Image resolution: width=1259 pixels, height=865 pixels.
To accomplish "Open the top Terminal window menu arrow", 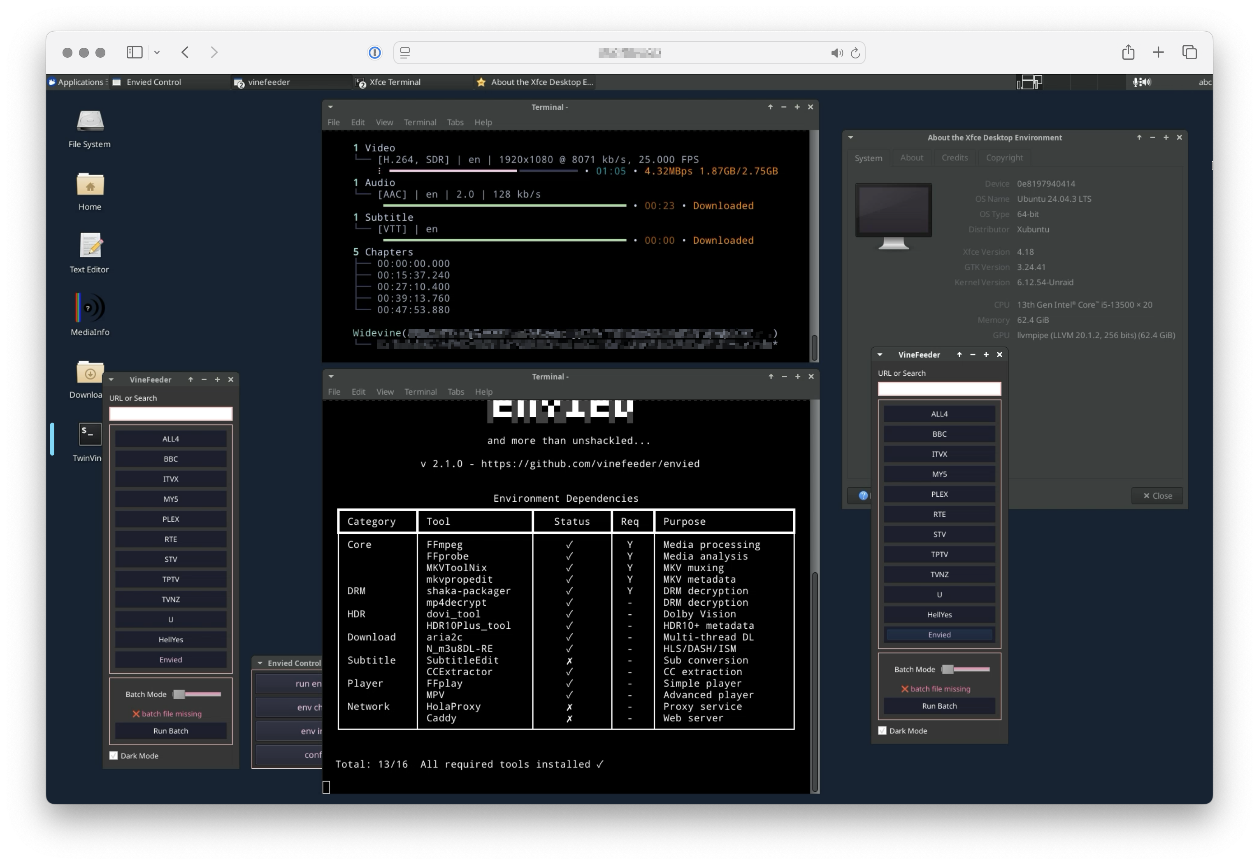I will pos(330,107).
